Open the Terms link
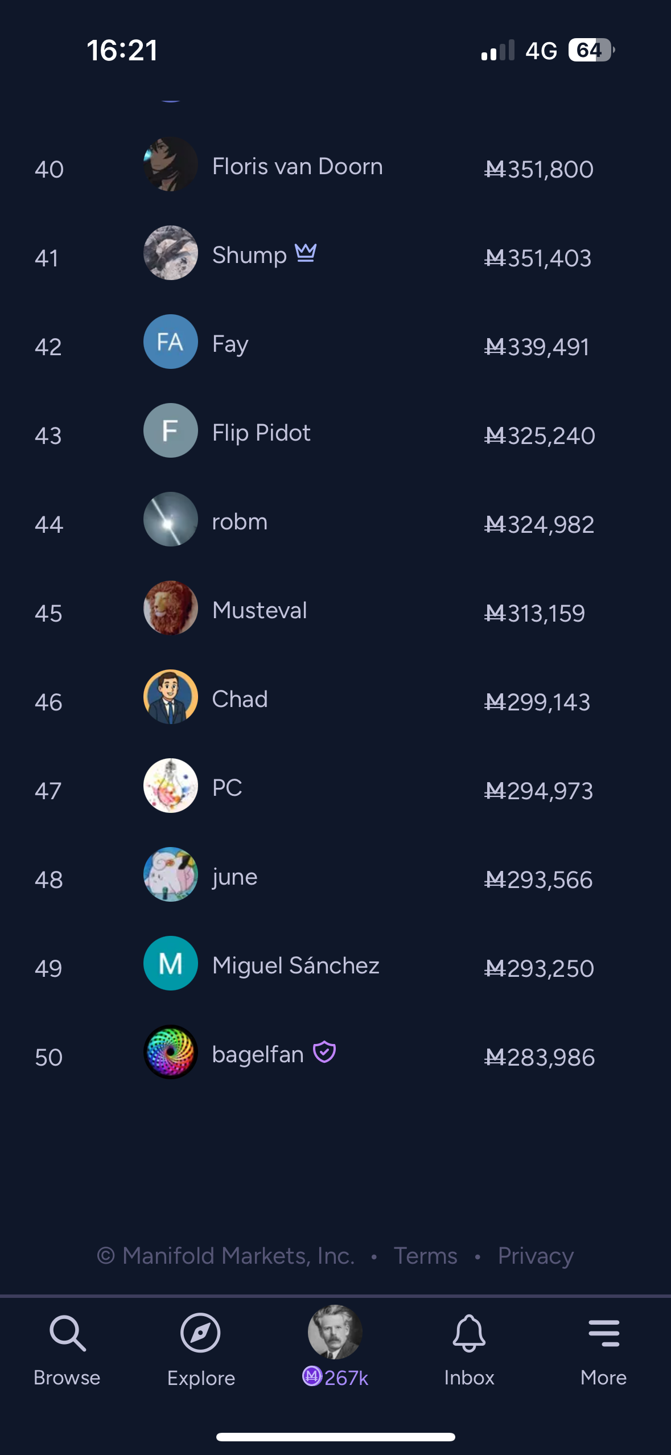 [x=426, y=1256]
